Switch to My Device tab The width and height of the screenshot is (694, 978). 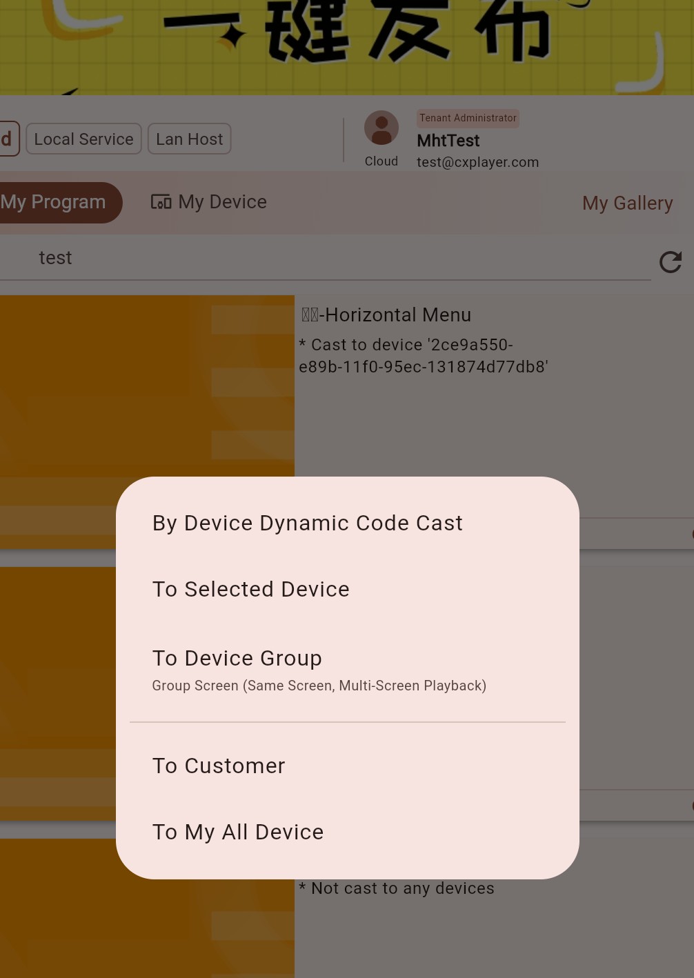pos(209,202)
